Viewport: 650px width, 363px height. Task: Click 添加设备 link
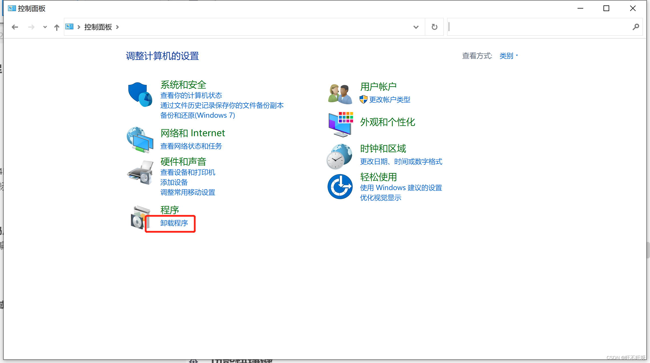coord(174,182)
